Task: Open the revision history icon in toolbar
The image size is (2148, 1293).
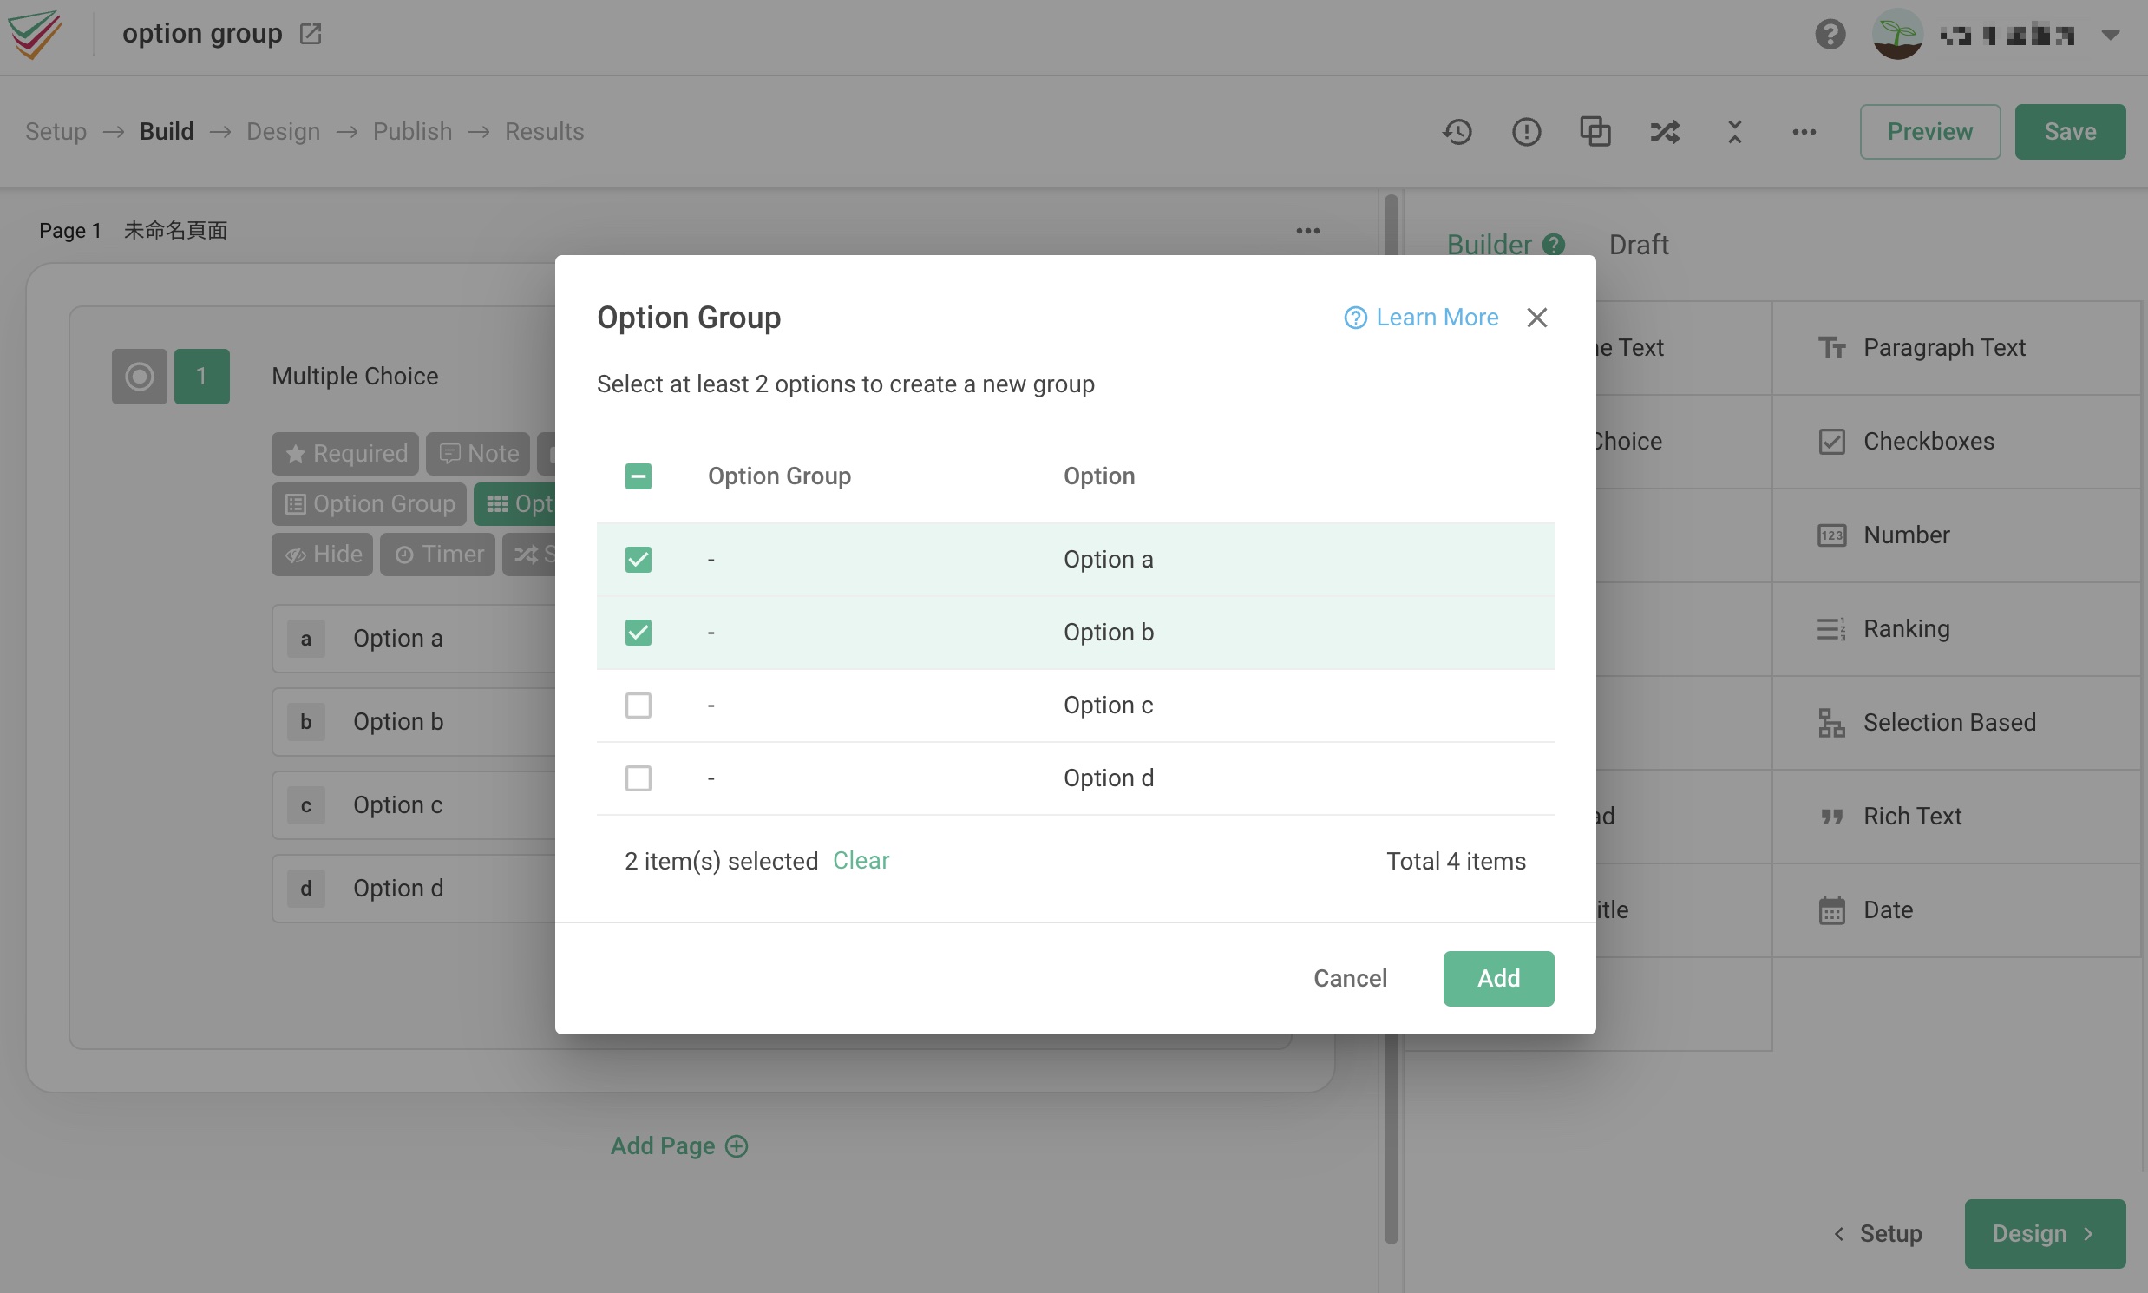Action: coord(1456,131)
